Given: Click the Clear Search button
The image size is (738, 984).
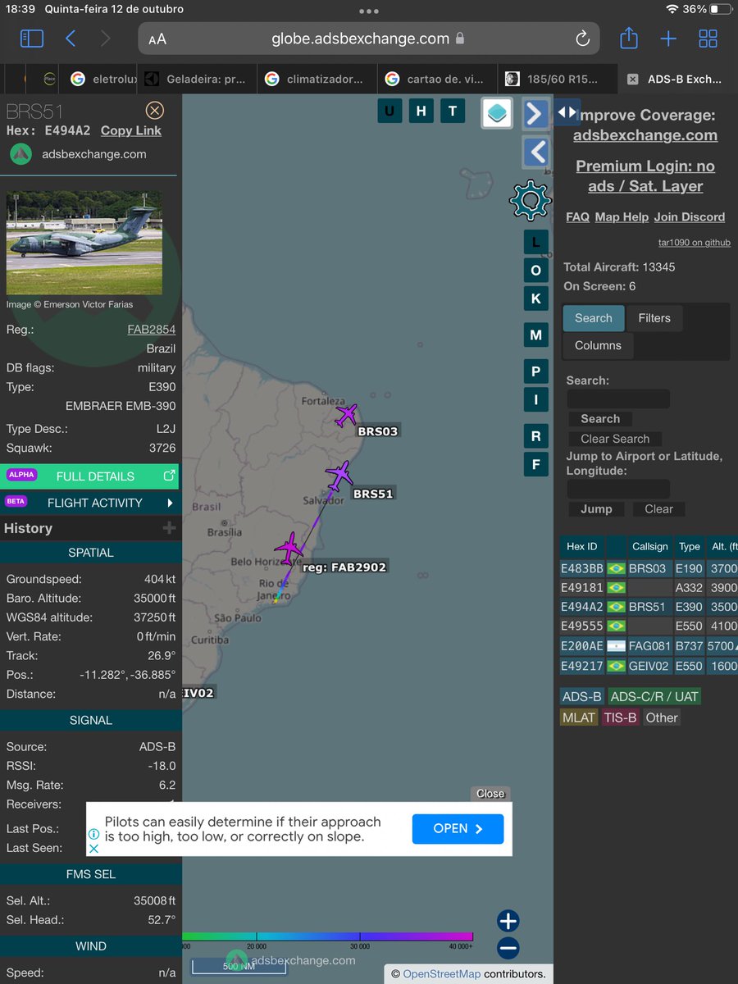Looking at the screenshot, I should [615, 439].
